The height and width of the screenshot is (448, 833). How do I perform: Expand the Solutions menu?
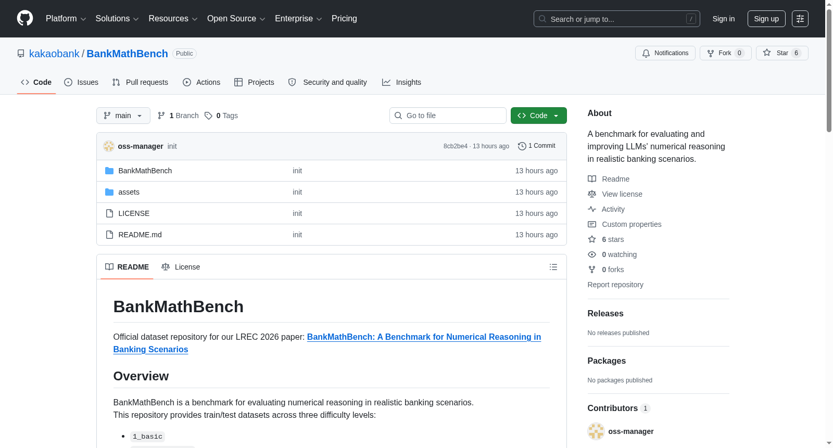117,19
